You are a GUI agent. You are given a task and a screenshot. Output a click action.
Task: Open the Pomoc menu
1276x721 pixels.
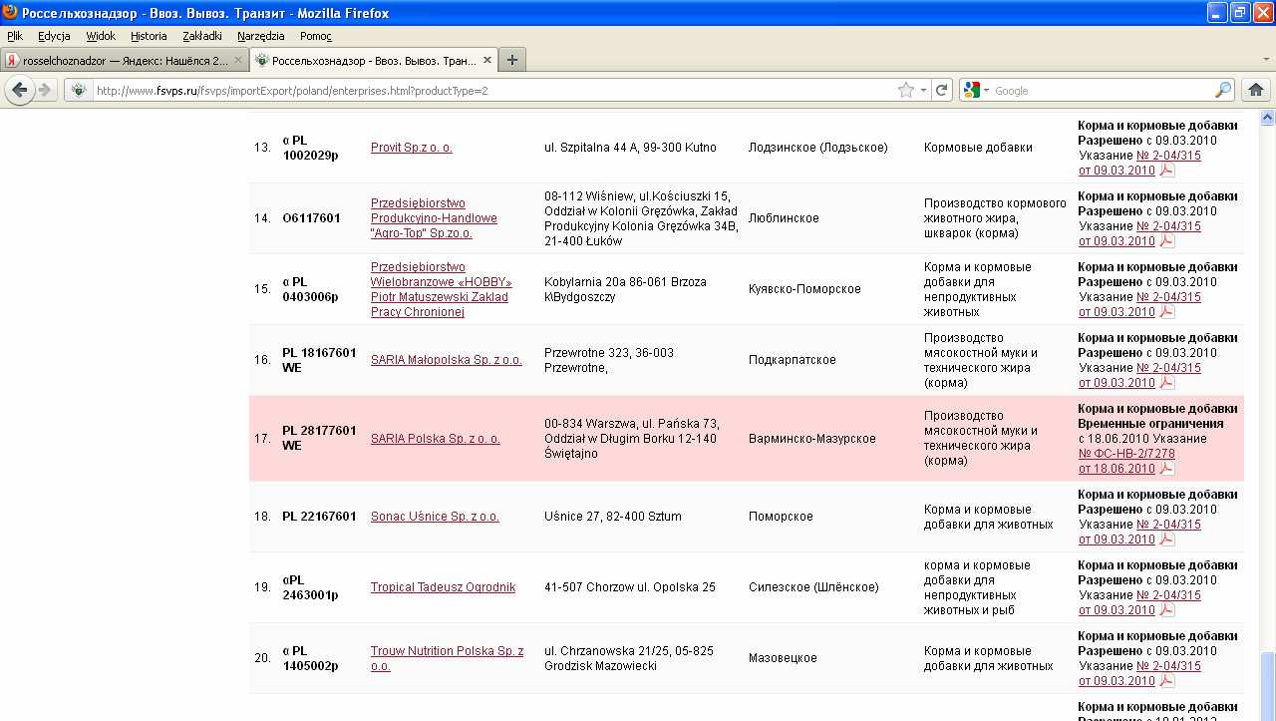pyautogui.click(x=316, y=36)
